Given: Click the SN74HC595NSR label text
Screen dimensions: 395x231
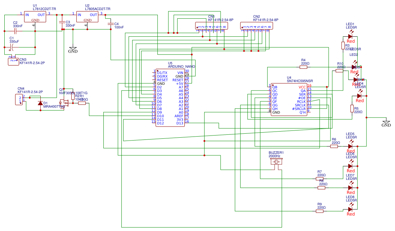Looking at the screenshot, I should coord(300,81).
